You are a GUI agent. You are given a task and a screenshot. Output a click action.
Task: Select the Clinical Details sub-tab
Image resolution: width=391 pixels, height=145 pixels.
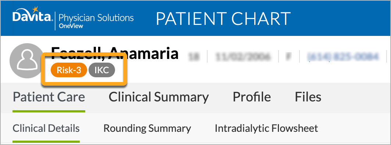coord(46,129)
